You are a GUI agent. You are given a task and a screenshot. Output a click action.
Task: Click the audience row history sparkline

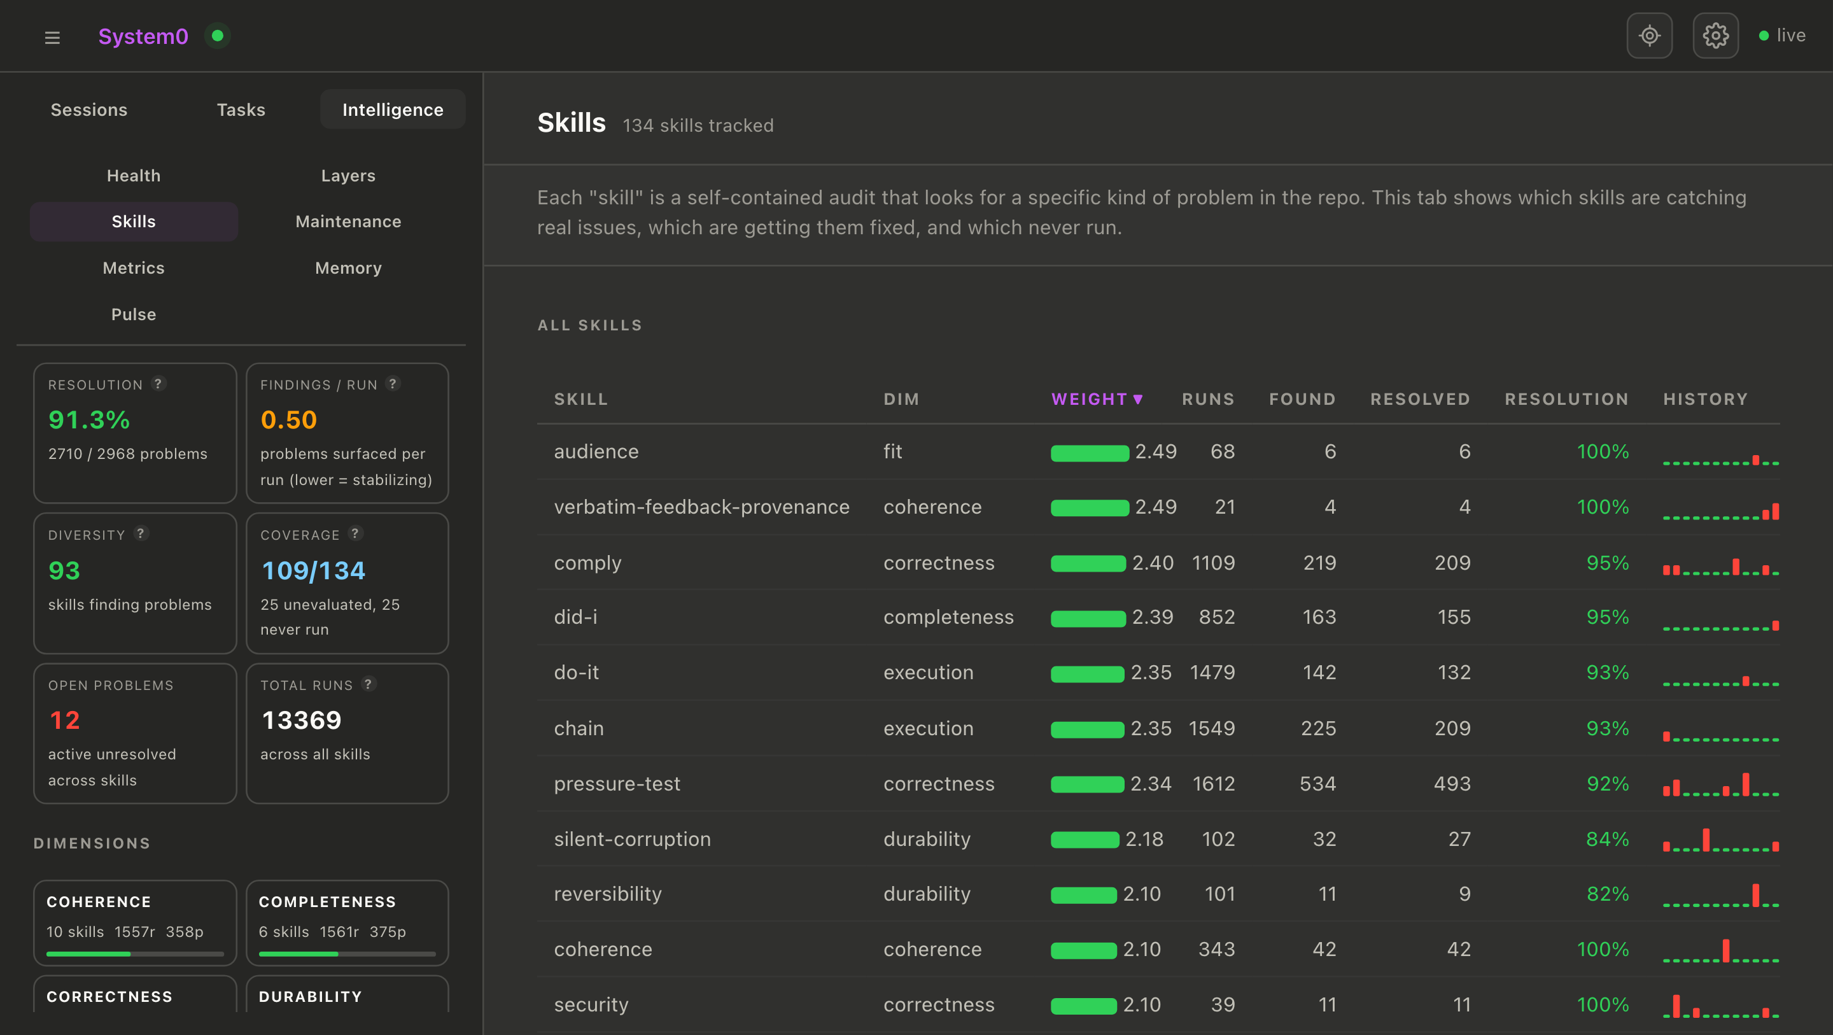(x=1720, y=459)
